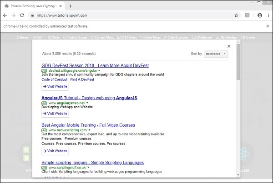Open Chrome three-dot menu
This screenshot has height=183, width=273.
[268, 15]
